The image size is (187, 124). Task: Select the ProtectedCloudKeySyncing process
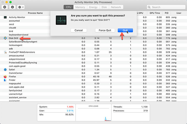click(x=23, y=62)
